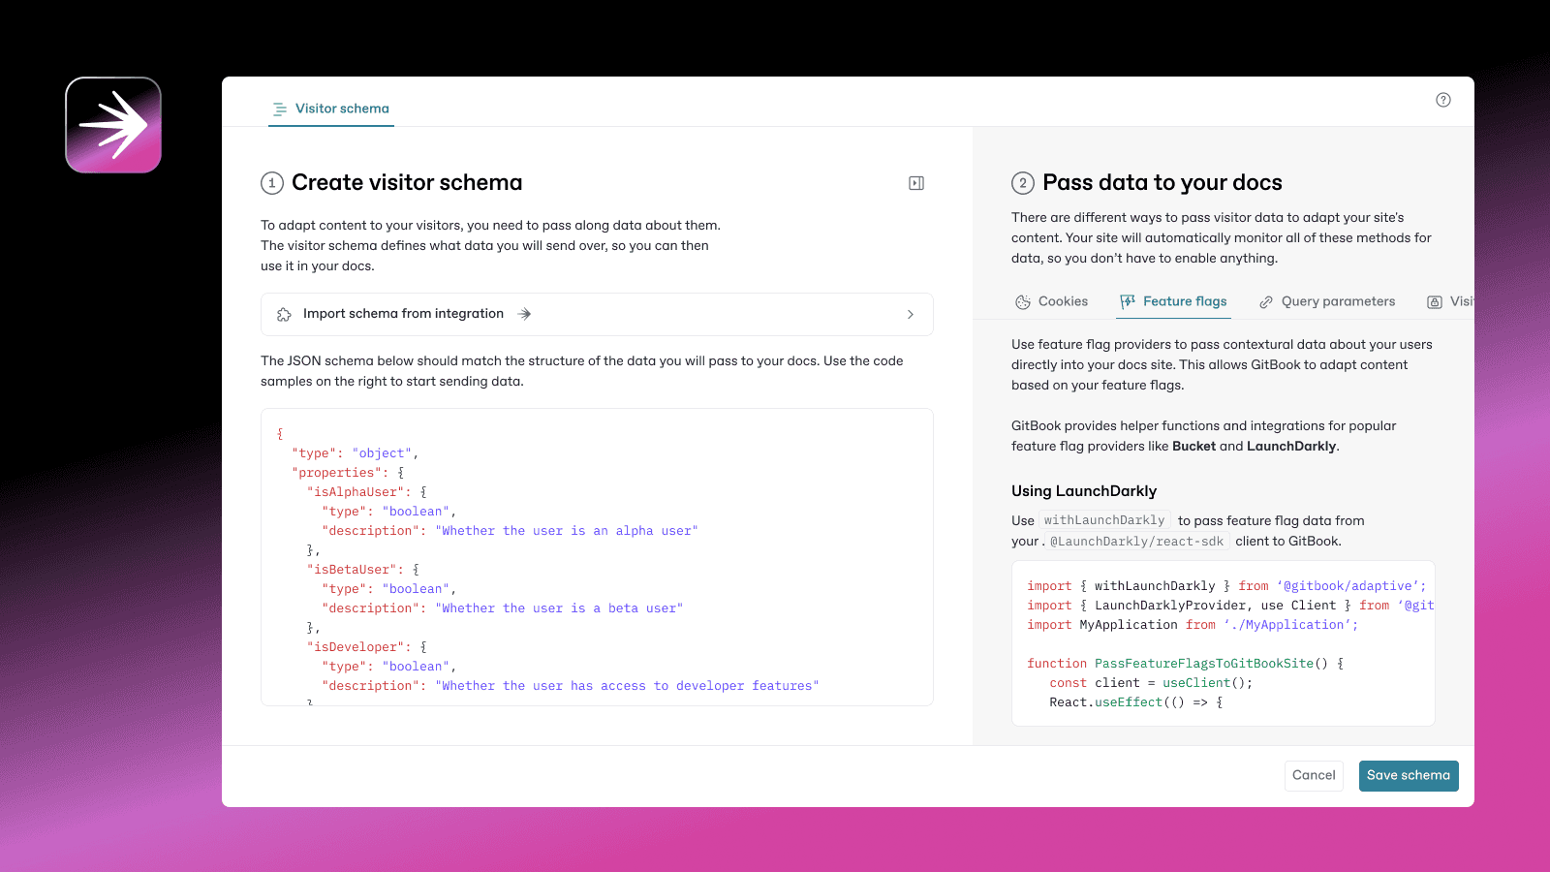This screenshot has height=872, width=1550.
Task: Click inside the JSON schema editor
Action: click(597, 557)
